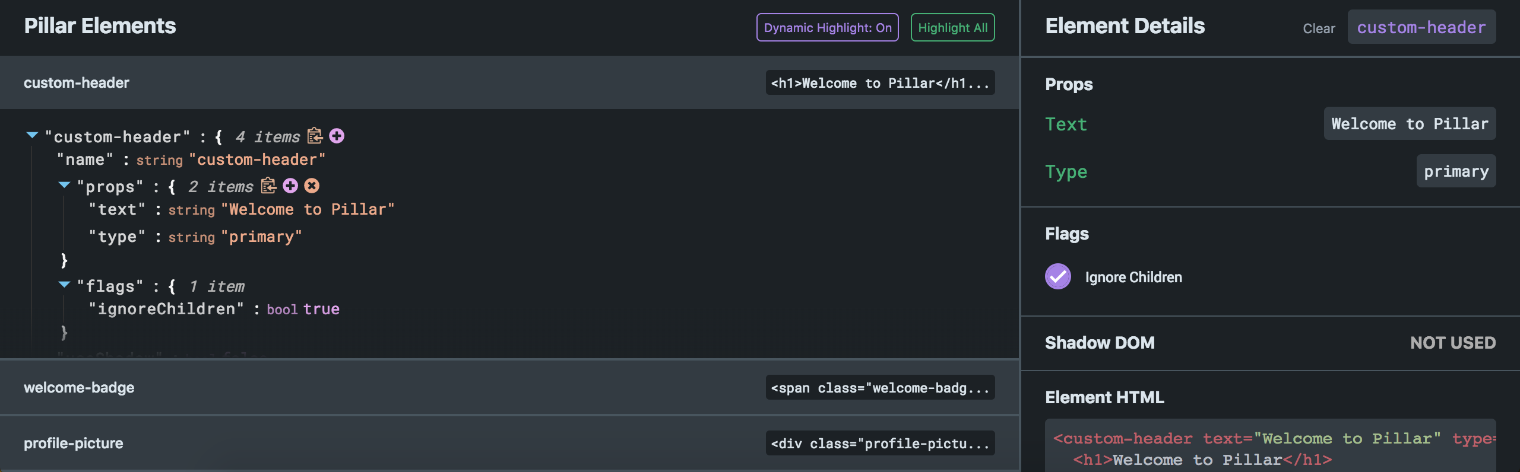Select the welcome-badge element row
Screen dimensions: 1520x472
pyautogui.click(x=79, y=388)
